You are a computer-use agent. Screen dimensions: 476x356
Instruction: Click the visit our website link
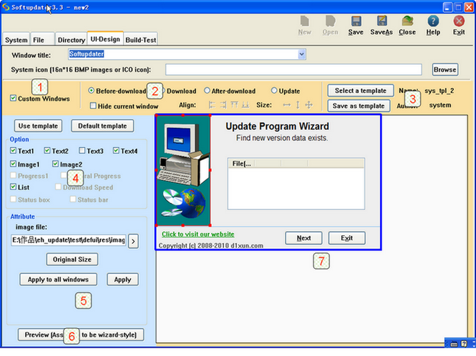pos(198,234)
